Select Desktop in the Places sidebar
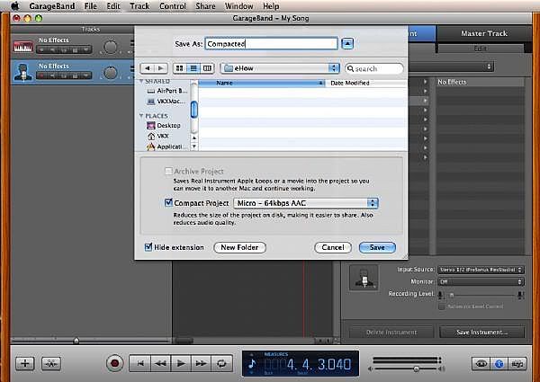This screenshot has height=382, width=540. pos(164,126)
